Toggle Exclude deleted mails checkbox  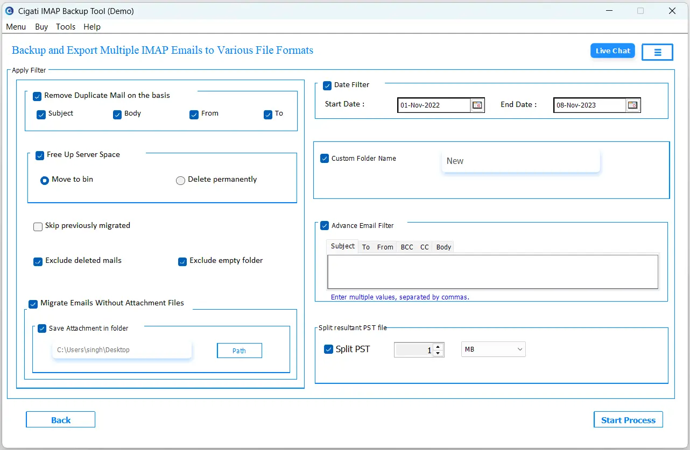(38, 262)
